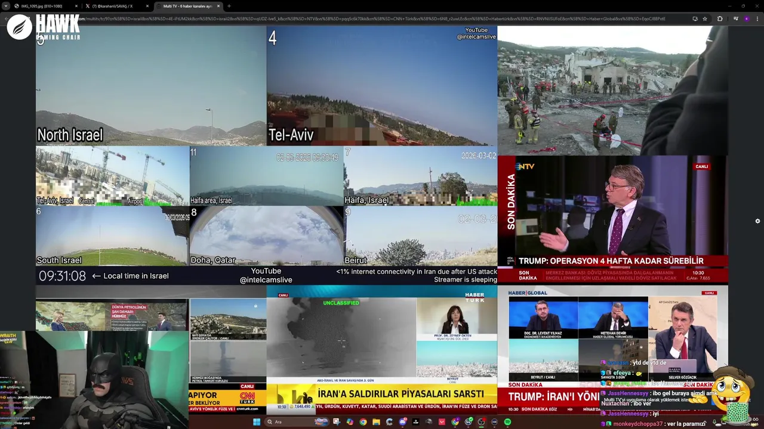Select the South Israel camera feed

point(112,236)
